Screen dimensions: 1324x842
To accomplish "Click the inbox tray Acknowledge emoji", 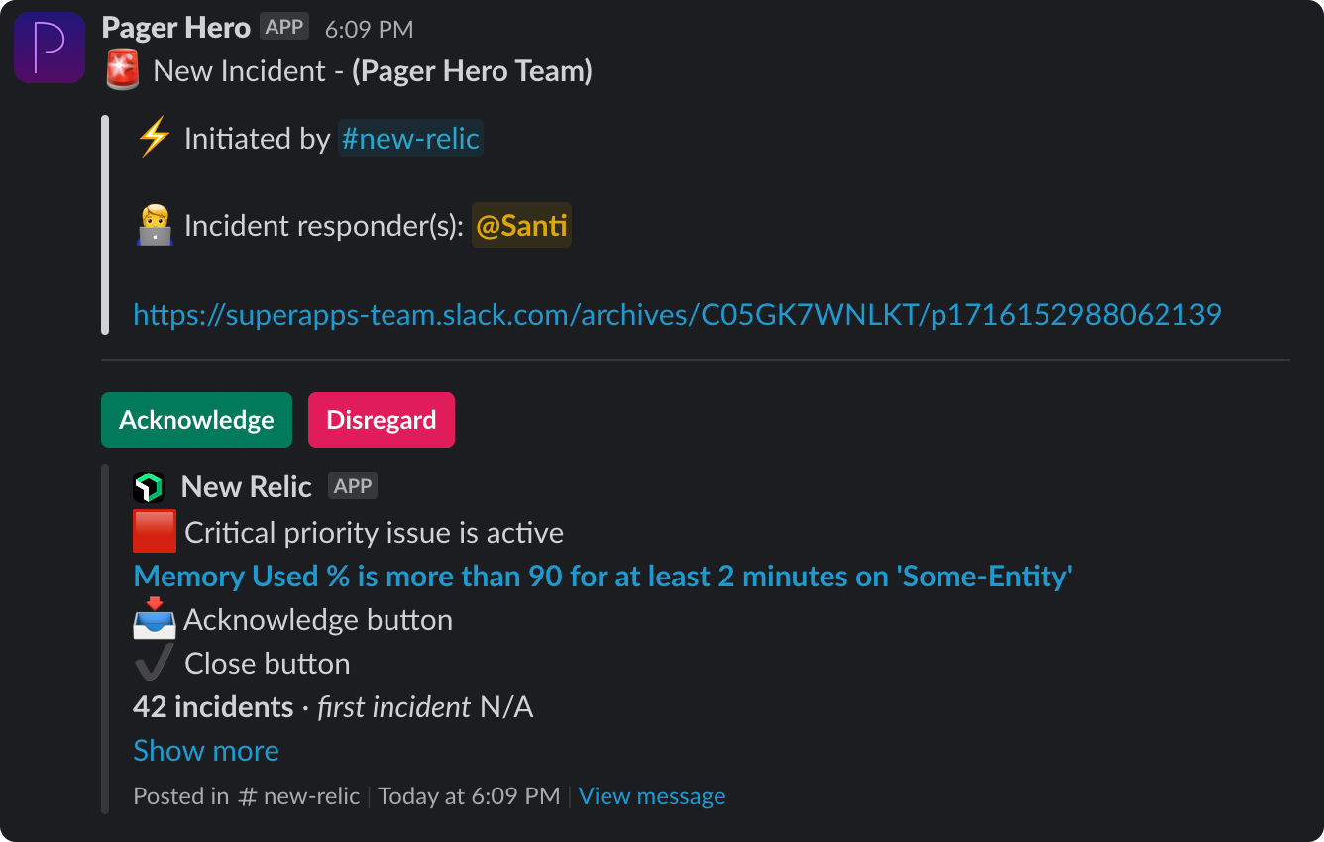I will tap(155, 619).
